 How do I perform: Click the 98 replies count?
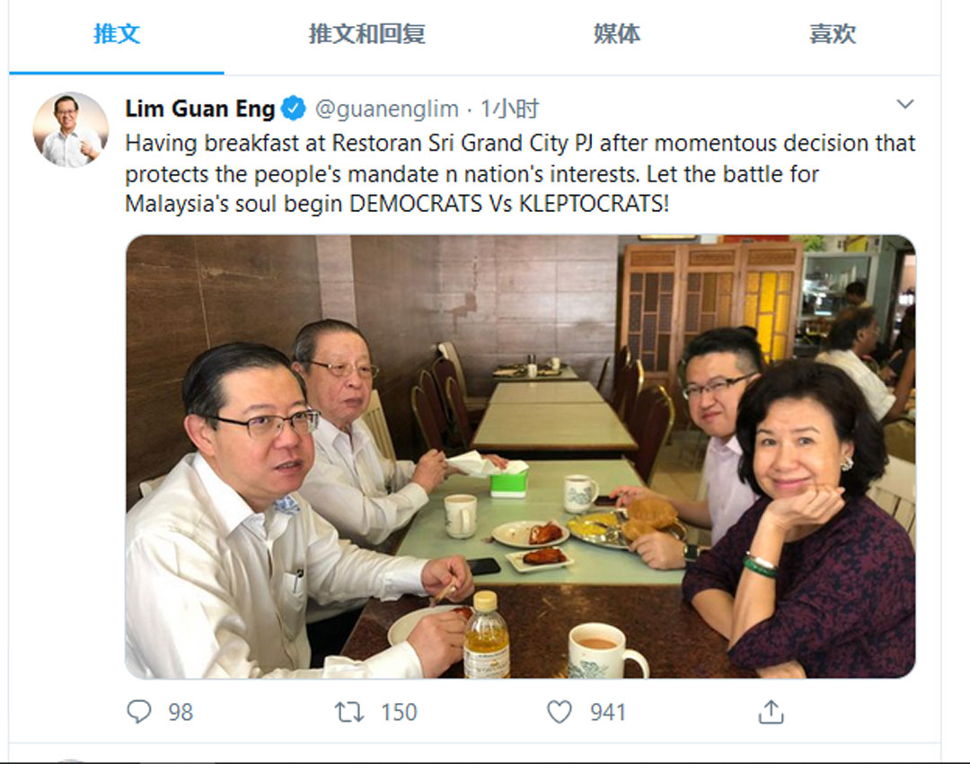coord(181,713)
